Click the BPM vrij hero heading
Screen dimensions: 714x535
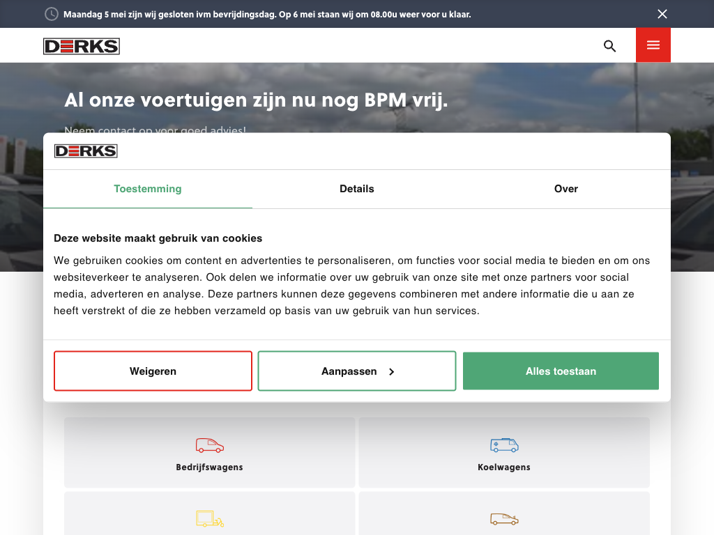(256, 100)
